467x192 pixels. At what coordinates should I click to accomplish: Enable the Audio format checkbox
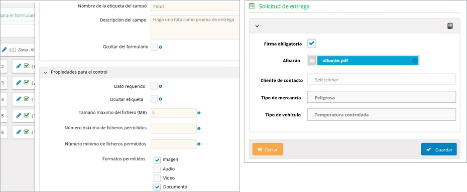pyautogui.click(x=157, y=169)
